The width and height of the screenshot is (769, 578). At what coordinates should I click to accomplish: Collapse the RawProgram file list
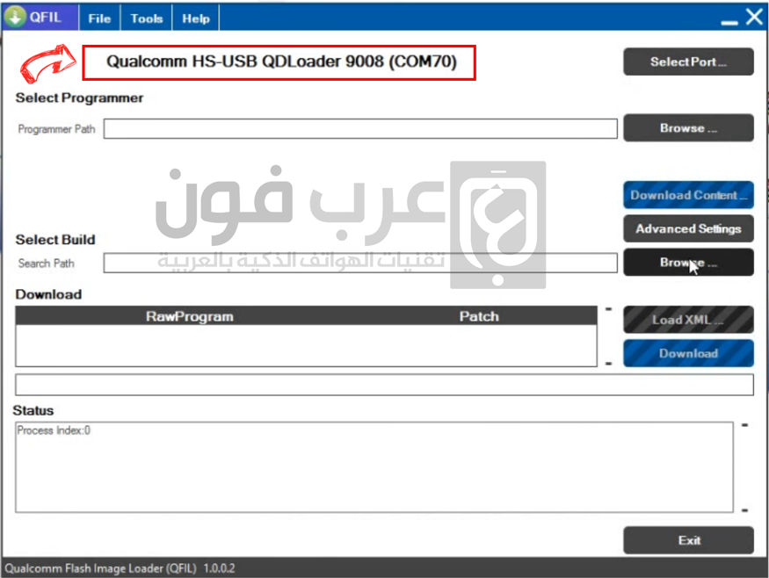[609, 307]
